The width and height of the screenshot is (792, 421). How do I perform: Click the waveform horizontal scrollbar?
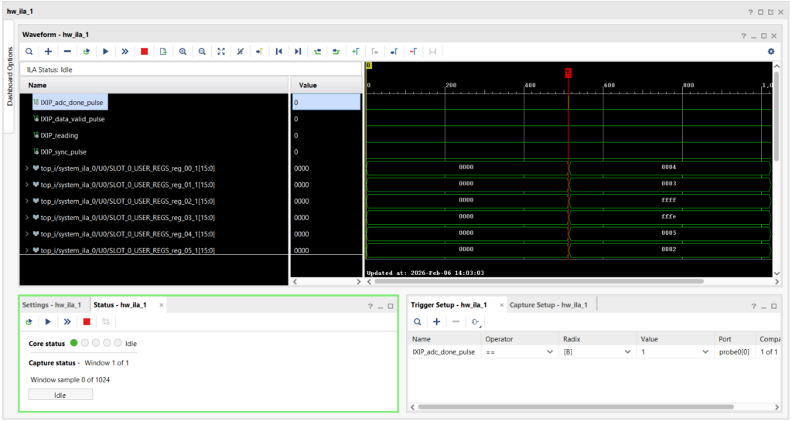[534, 281]
